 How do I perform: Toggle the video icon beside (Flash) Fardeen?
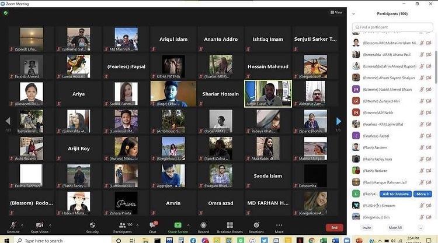pos(428,147)
